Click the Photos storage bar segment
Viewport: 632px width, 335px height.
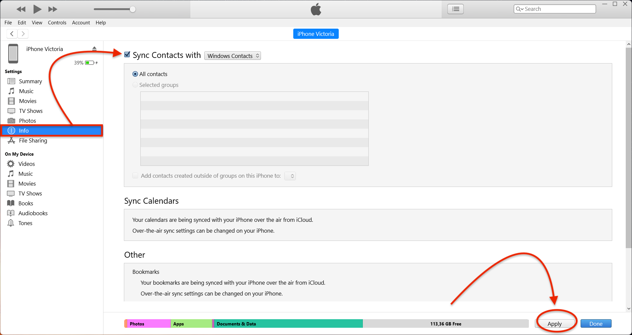coord(148,324)
